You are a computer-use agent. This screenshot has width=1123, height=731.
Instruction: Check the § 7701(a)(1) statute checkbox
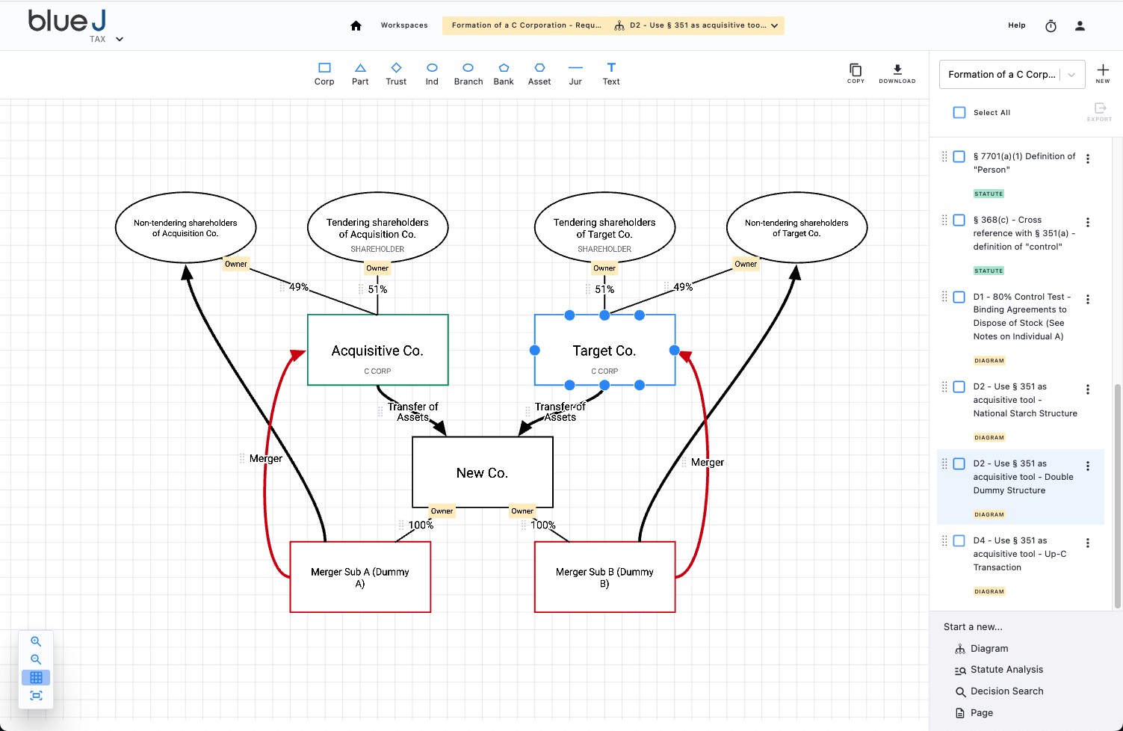959,157
